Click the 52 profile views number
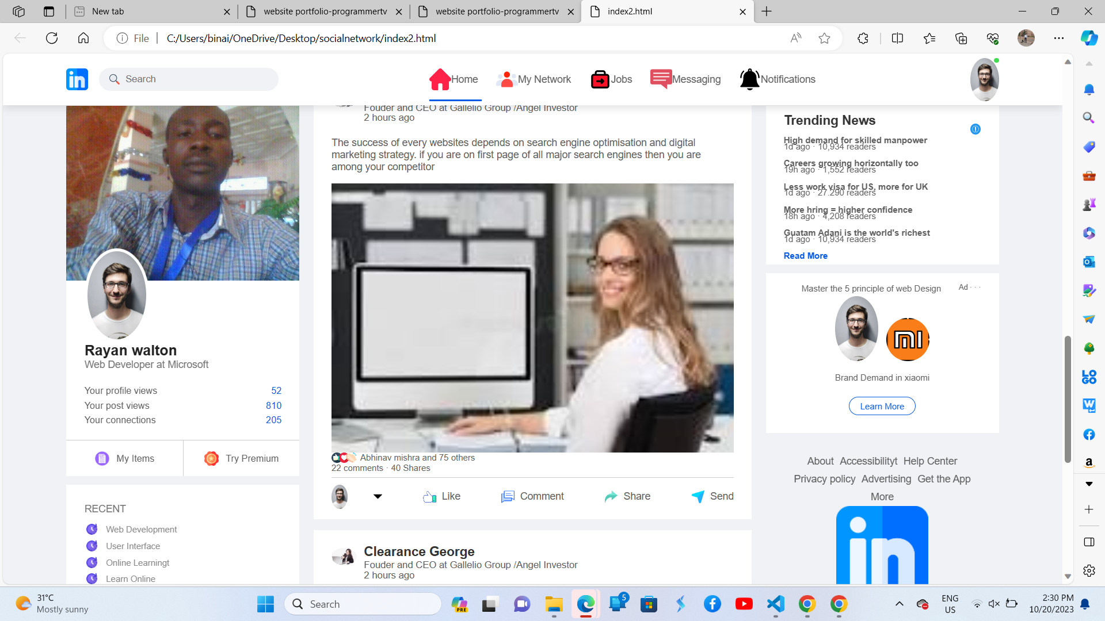Viewport: 1105px width, 621px height. (x=276, y=390)
